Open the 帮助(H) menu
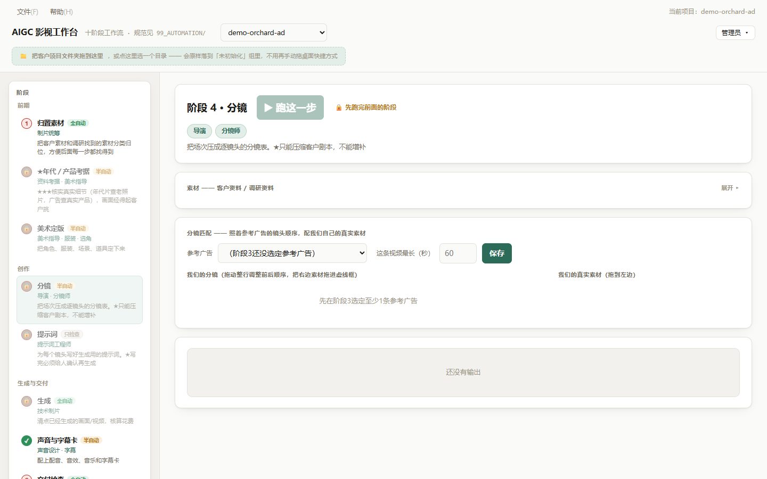This screenshot has height=479, width=767. point(61,12)
